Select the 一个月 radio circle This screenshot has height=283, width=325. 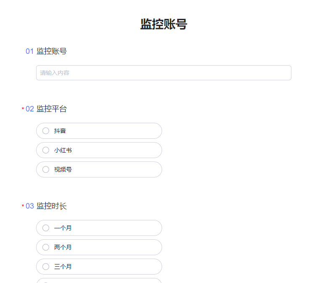[x=46, y=228]
